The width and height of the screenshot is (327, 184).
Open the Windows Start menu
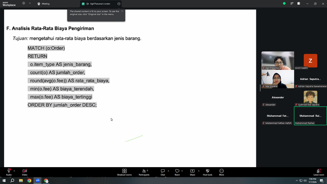[4, 180]
